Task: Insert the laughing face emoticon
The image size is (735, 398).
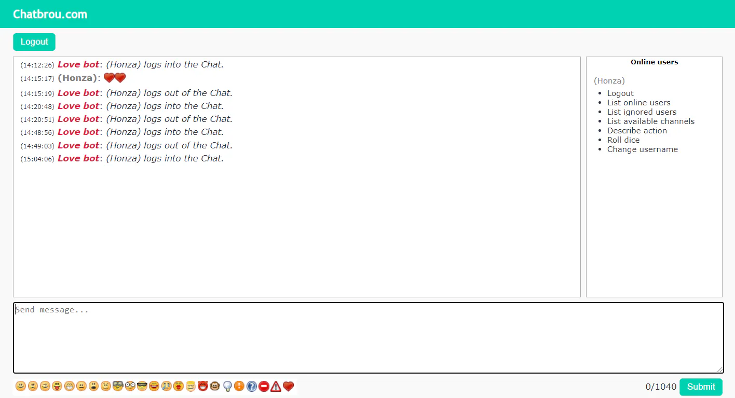Action: pos(154,386)
